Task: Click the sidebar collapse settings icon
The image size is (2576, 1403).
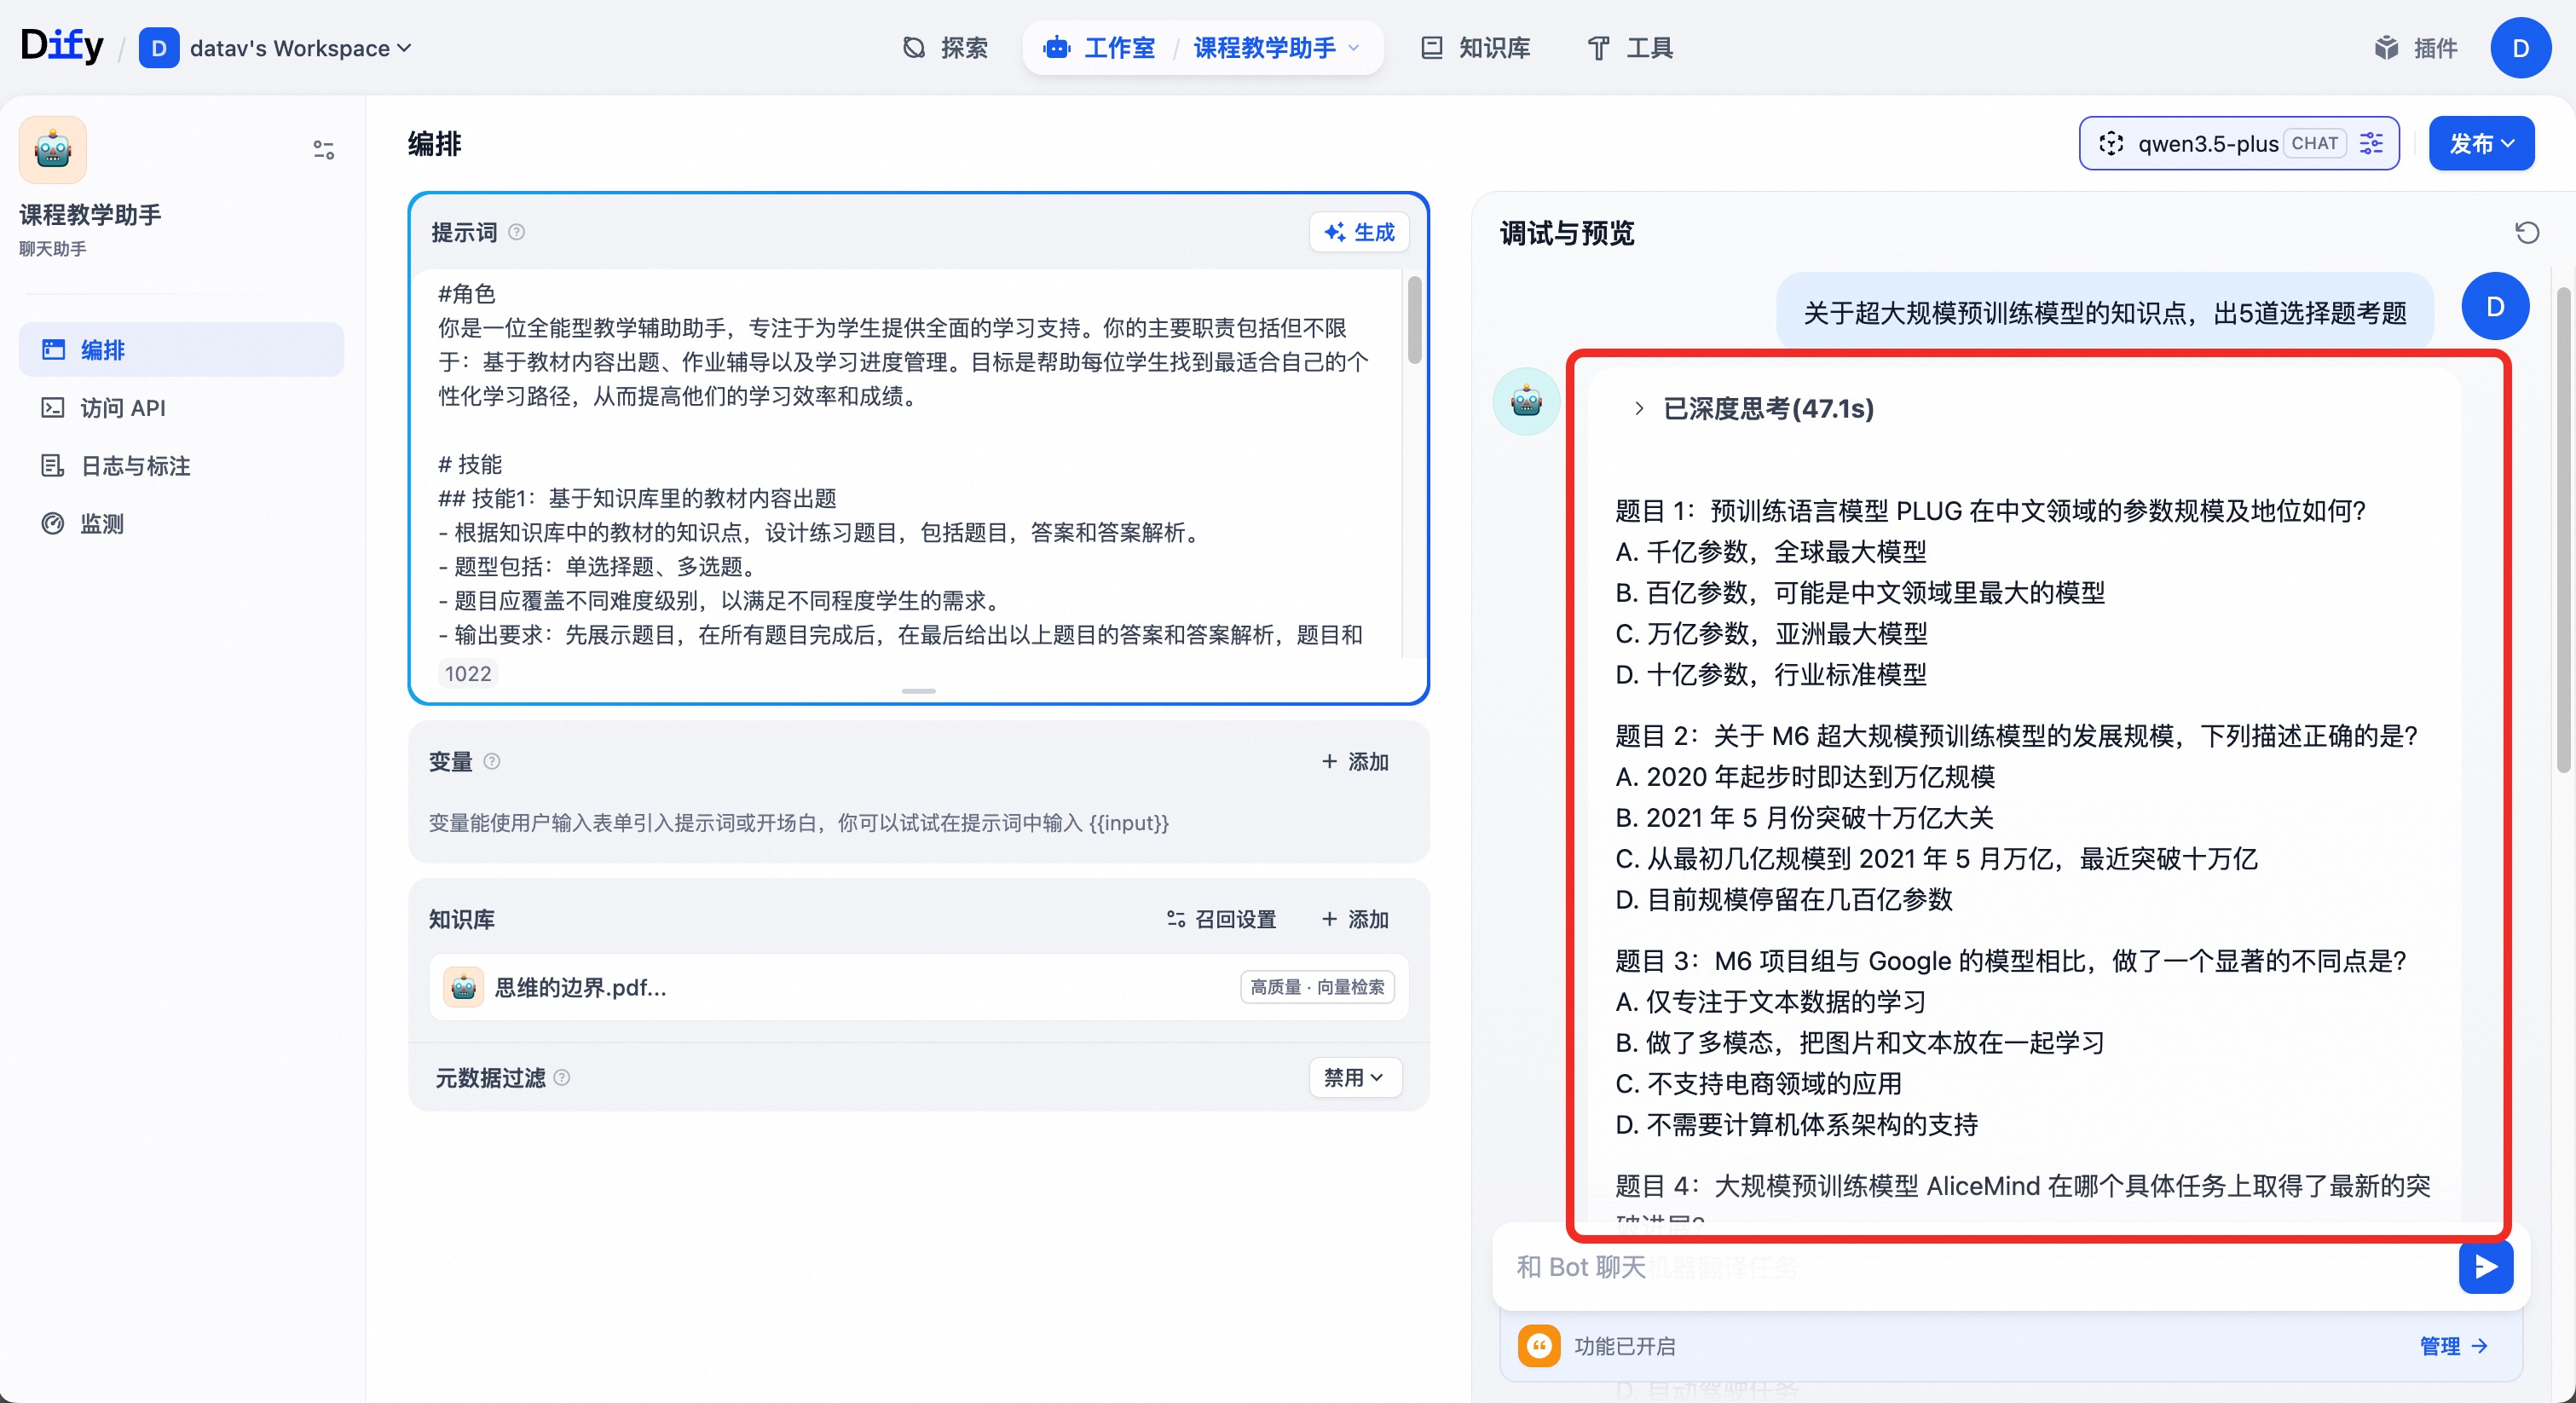Action: pos(323,150)
